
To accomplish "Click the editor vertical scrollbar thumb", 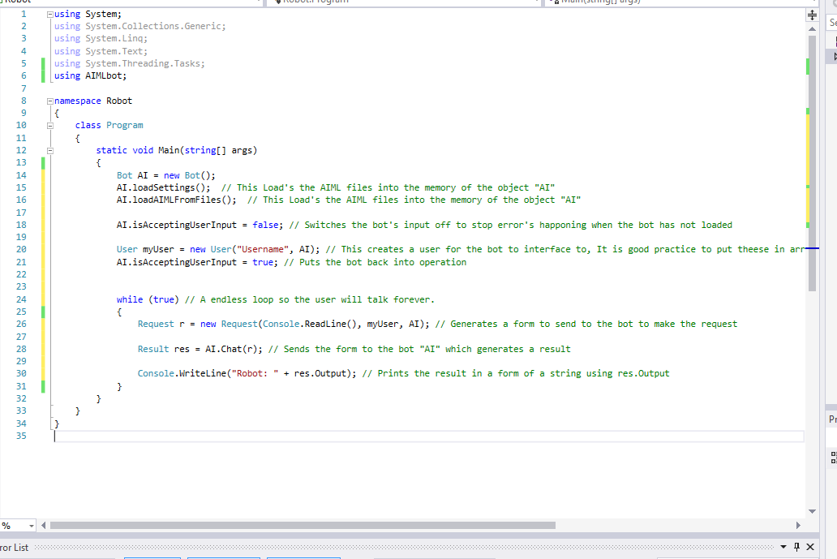I will point(812,163).
